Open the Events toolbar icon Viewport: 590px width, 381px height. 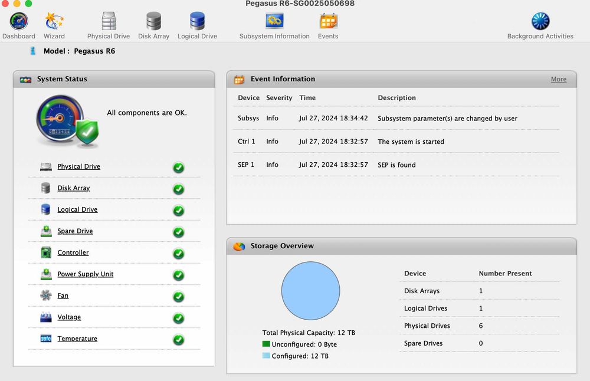pos(328,21)
